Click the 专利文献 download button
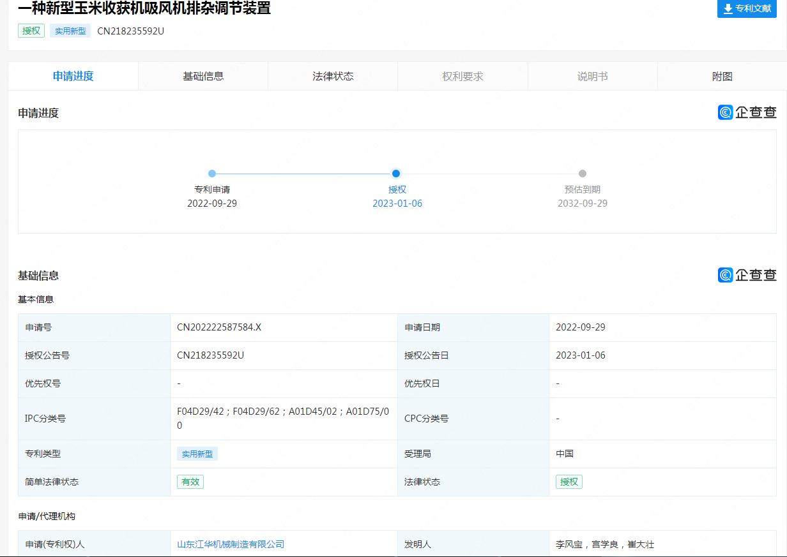This screenshot has width=787, height=557. tap(746, 9)
